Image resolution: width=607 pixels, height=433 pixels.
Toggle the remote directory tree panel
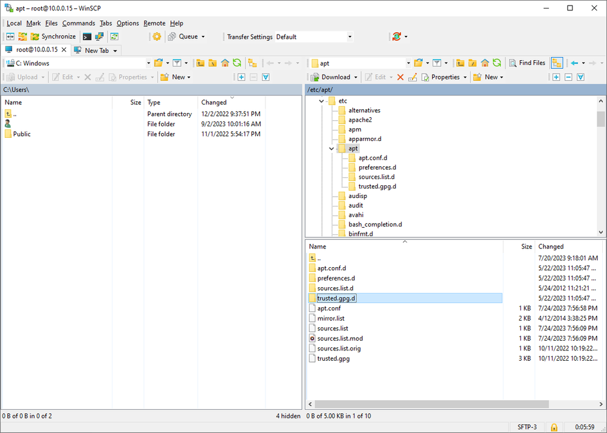[x=557, y=63]
